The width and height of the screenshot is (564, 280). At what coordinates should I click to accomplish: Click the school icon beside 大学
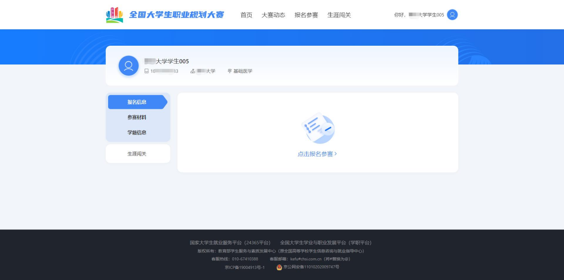click(193, 71)
